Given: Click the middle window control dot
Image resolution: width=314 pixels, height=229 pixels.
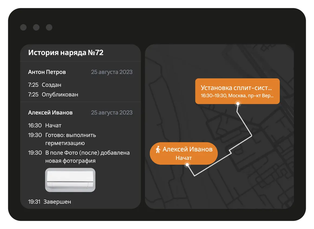Looking at the screenshot, I should [x=36, y=27].
